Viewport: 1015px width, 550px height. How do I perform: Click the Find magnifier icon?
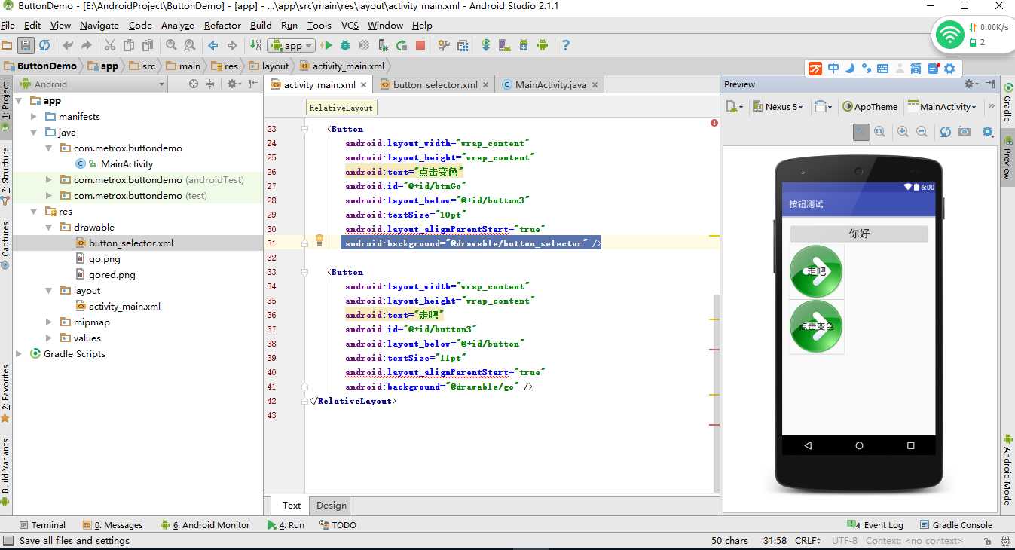tap(171, 45)
